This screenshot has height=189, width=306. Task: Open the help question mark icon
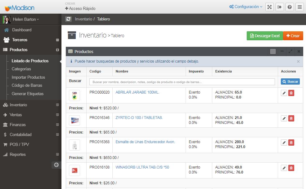pyautogui.click(x=289, y=7)
